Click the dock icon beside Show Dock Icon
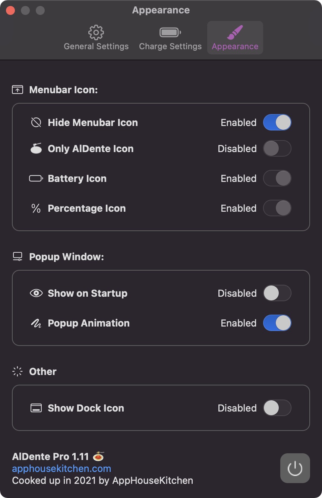The height and width of the screenshot is (498, 322). tap(36, 408)
